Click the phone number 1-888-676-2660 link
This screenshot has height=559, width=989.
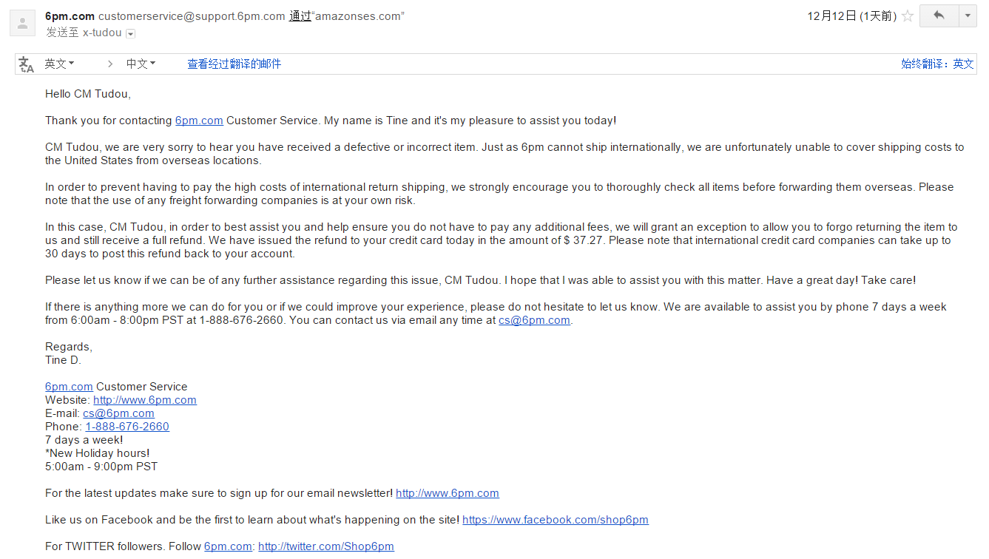[127, 427]
